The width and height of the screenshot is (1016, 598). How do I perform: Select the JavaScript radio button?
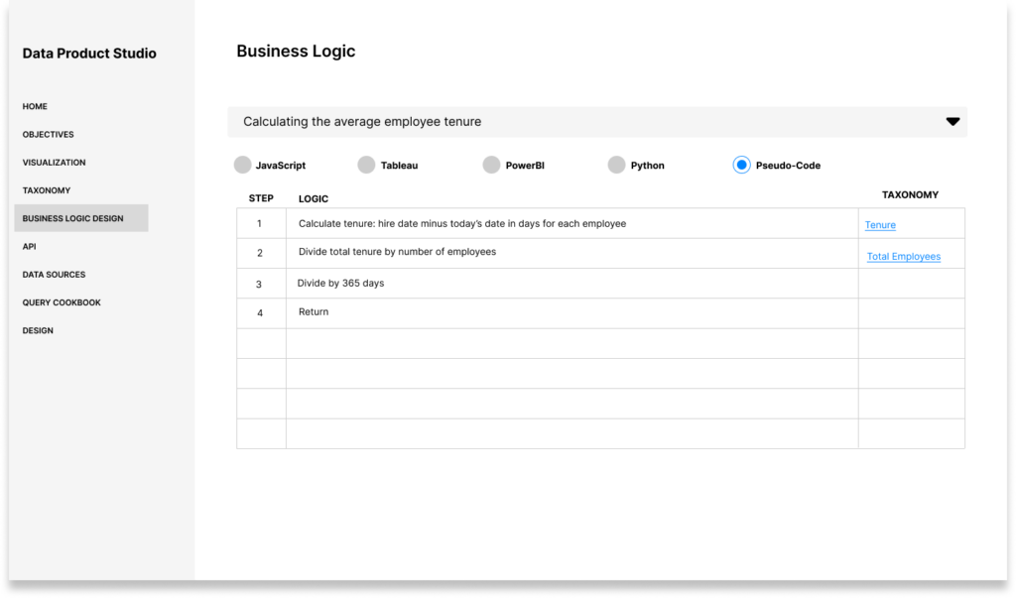coord(242,166)
